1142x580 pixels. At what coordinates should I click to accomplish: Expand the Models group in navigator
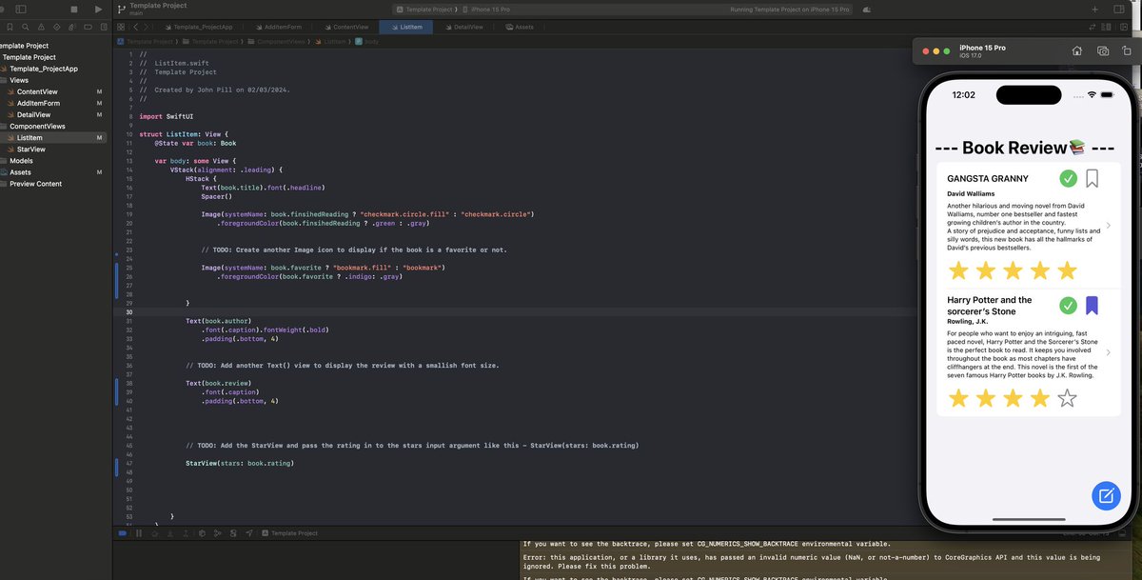tap(21, 161)
